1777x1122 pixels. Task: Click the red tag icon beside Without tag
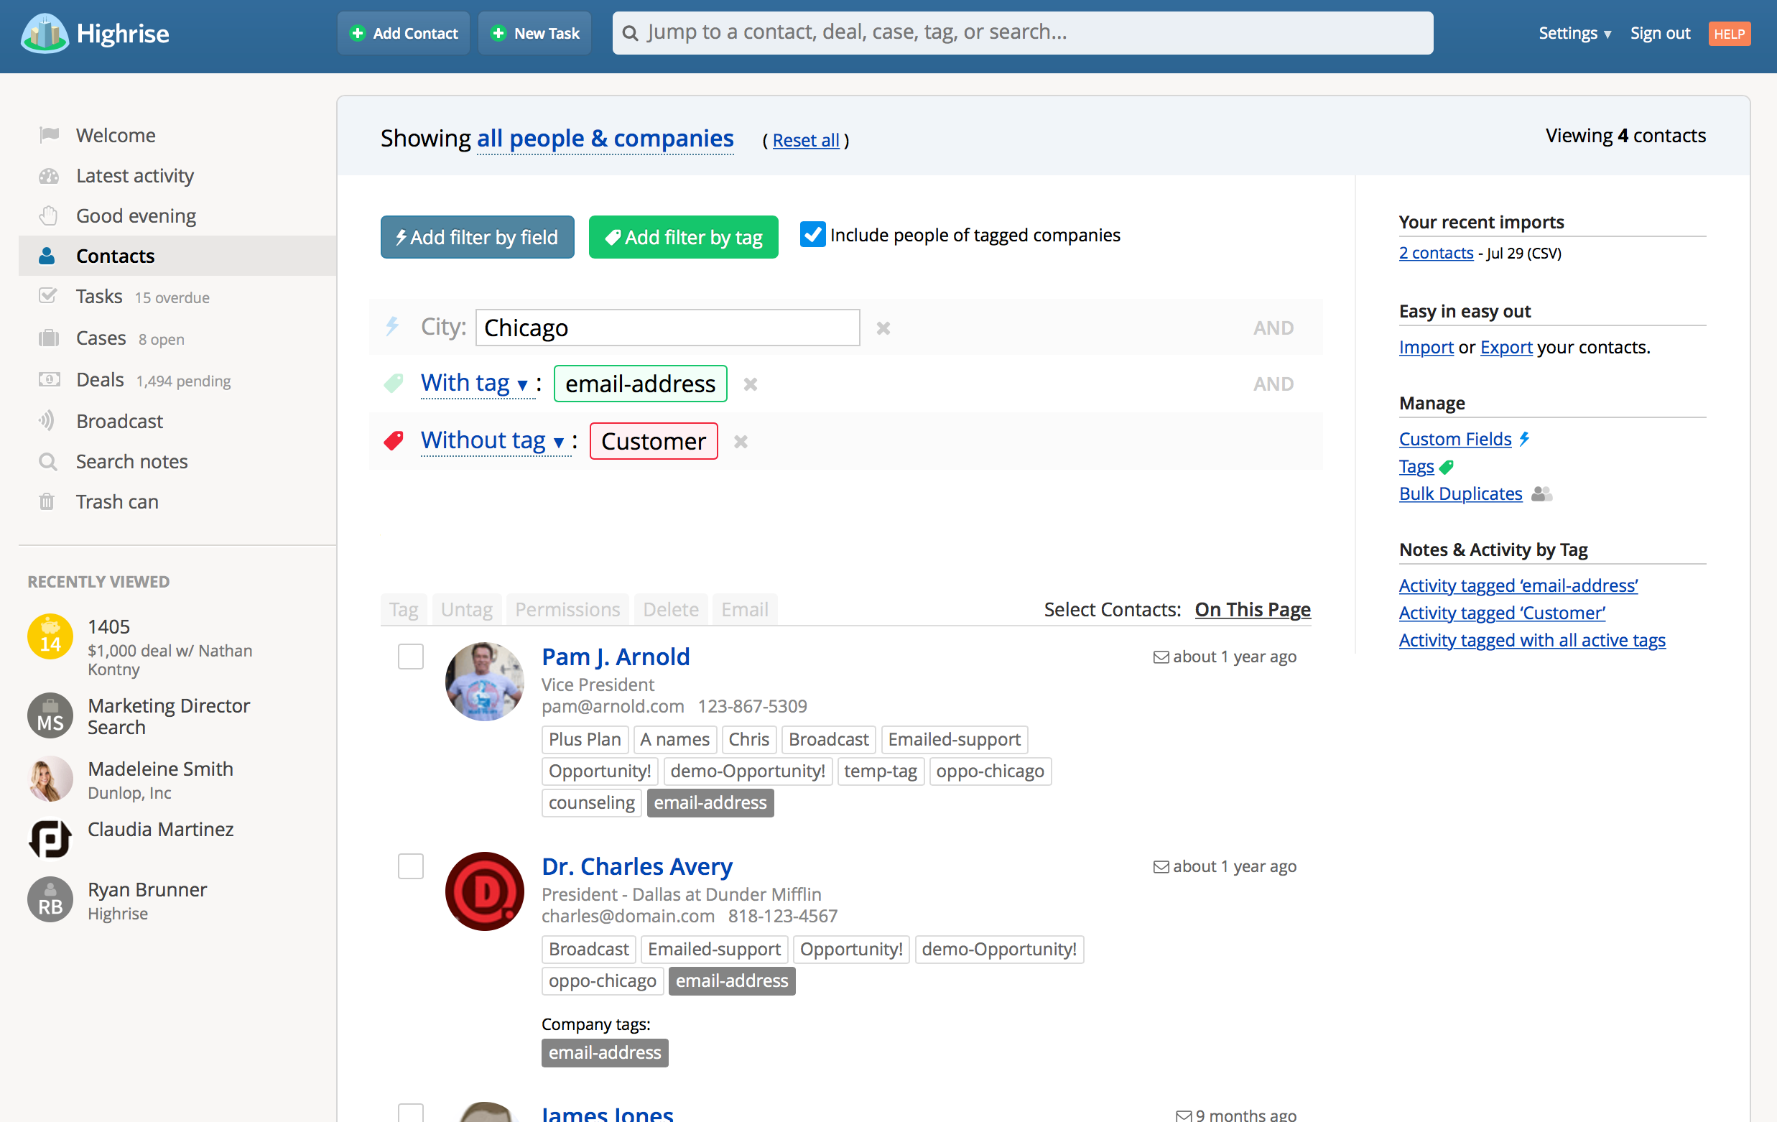(394, 440)
